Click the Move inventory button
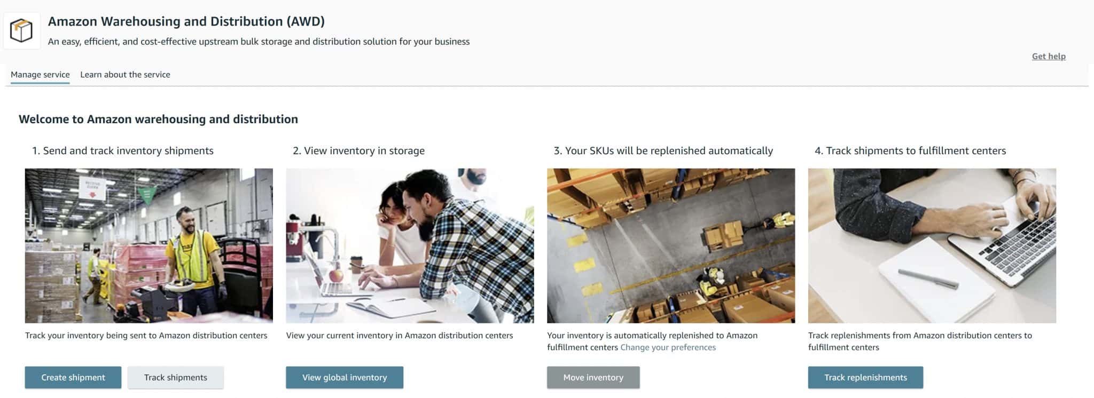This screenshot has width=1094, height=398. click(593, 377)
